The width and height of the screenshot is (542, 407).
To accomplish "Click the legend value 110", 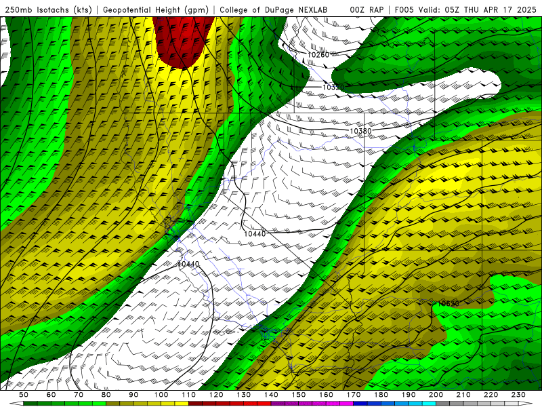I will pyautogui.click(x=189, y=395).
